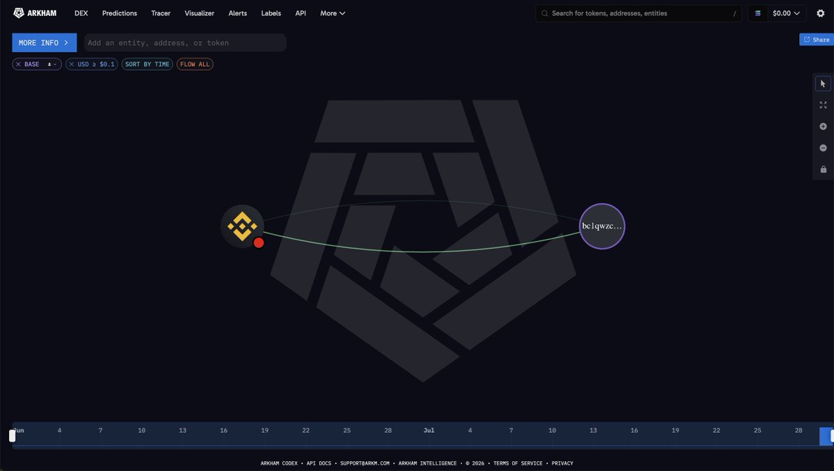Open the PRIVACY footer link
Viewport: 834px width, 471px height.
click(562, 463)
